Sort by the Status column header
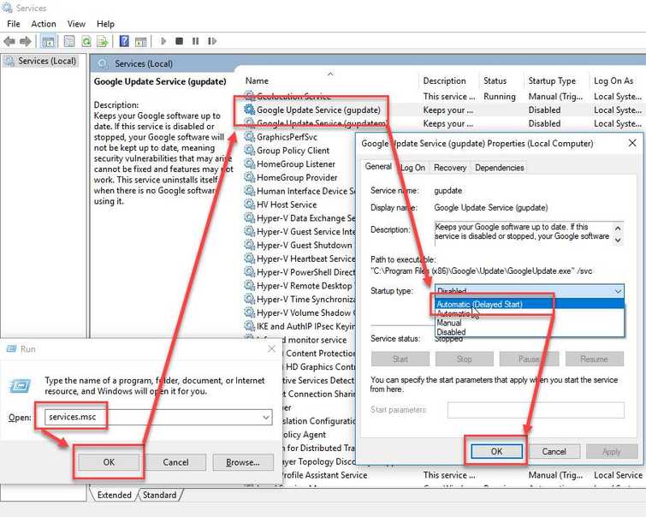 pyautogui.click(x=495, y=80)
